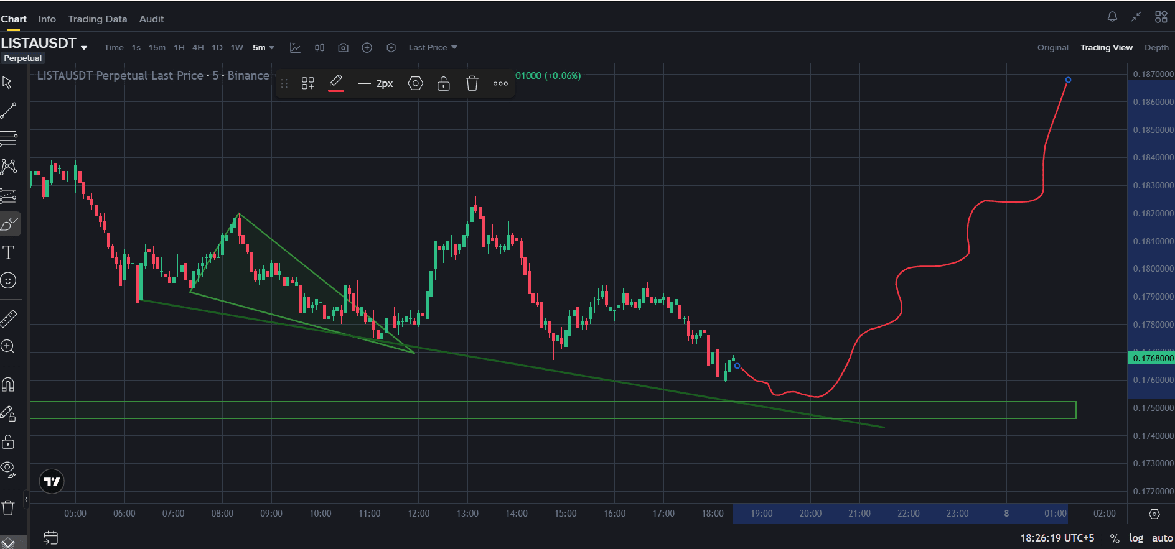Select the trend line drawing tool

(x=9, y=111)
